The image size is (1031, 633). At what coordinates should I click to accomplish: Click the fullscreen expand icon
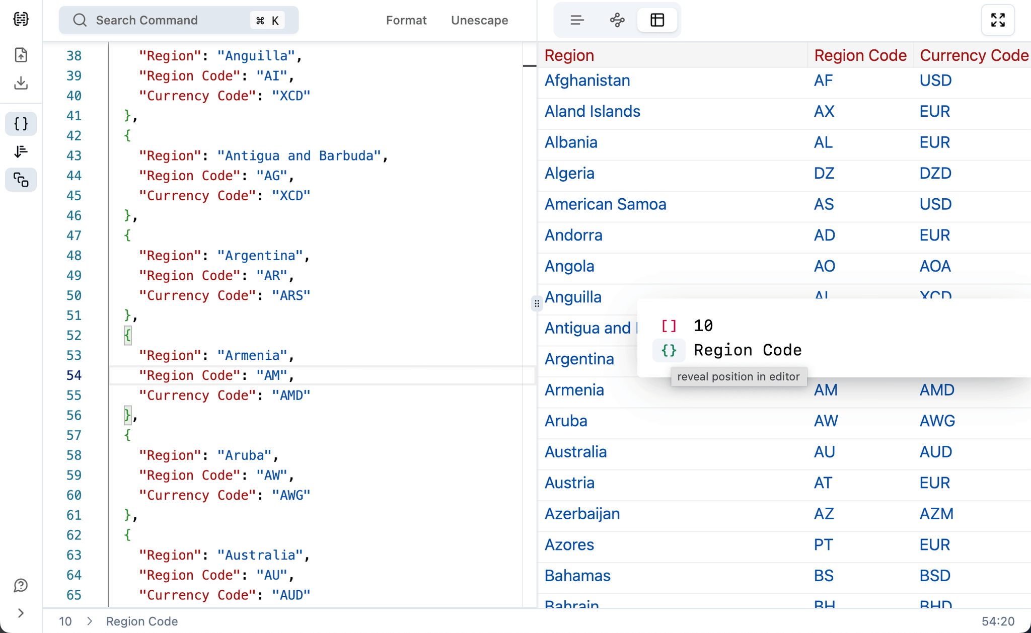click(997, 20)
